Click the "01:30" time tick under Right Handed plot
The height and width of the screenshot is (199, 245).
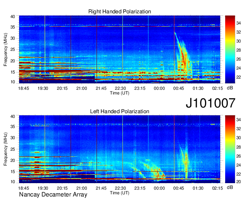(198, 88)
